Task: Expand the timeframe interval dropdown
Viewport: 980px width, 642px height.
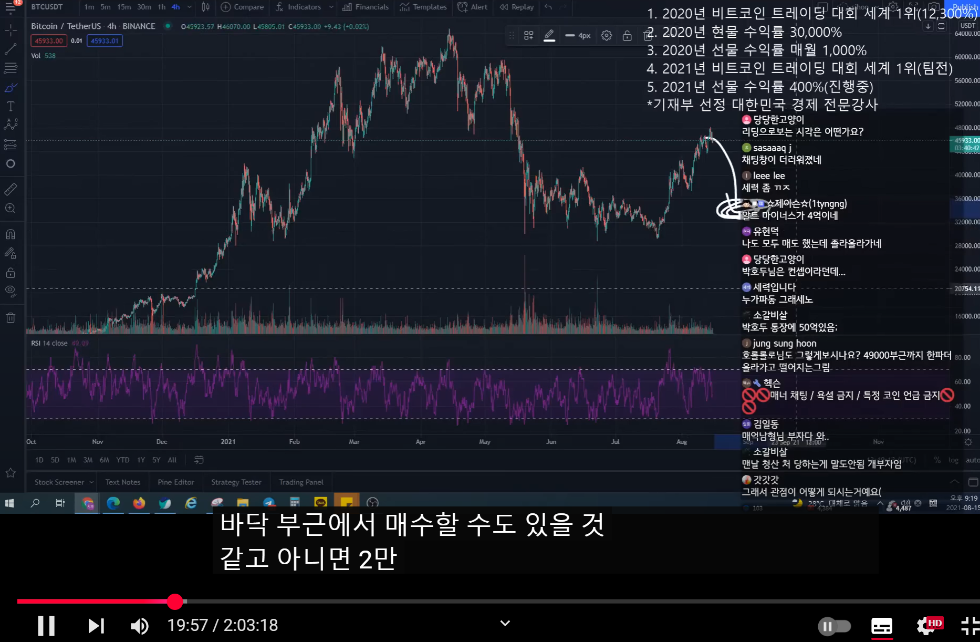Action: [190, 7]
